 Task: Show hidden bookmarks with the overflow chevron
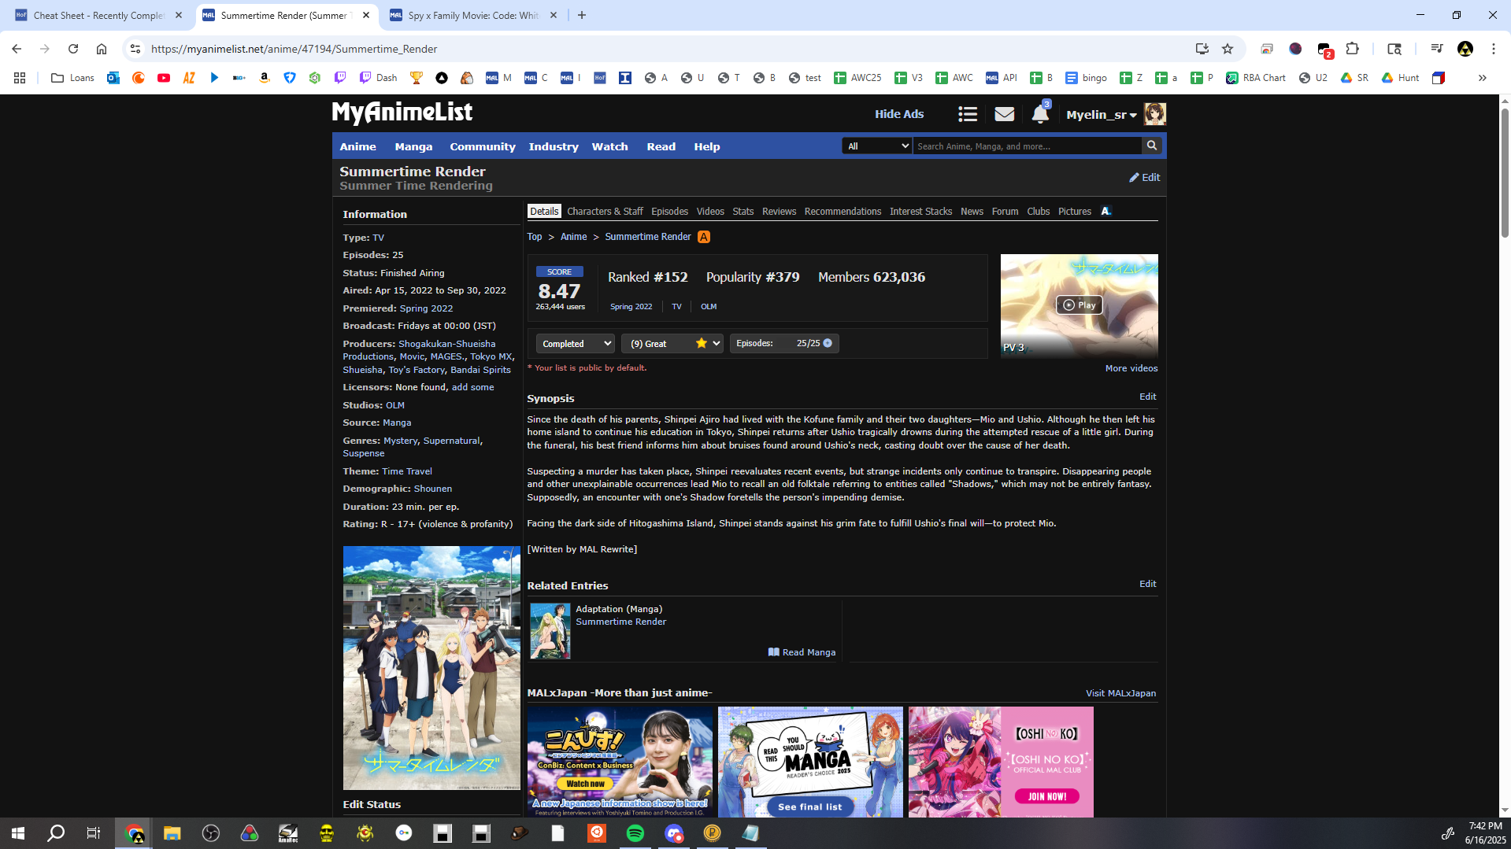click(1483, 78)
